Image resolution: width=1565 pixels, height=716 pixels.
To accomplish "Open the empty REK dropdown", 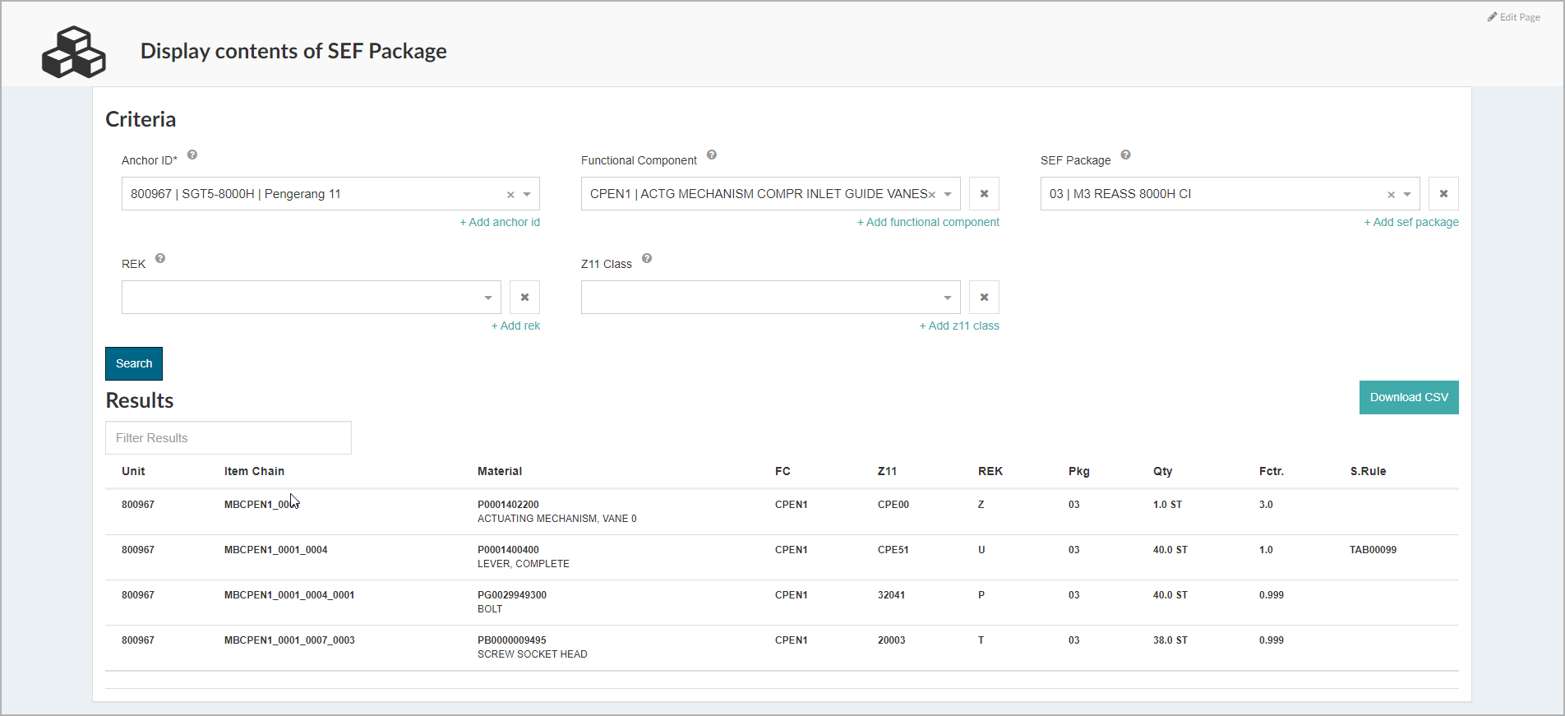I will [311, 298].
